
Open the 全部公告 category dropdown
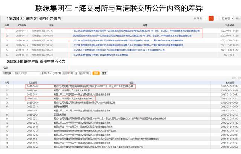pyautogui.click(x=46, y=73)
